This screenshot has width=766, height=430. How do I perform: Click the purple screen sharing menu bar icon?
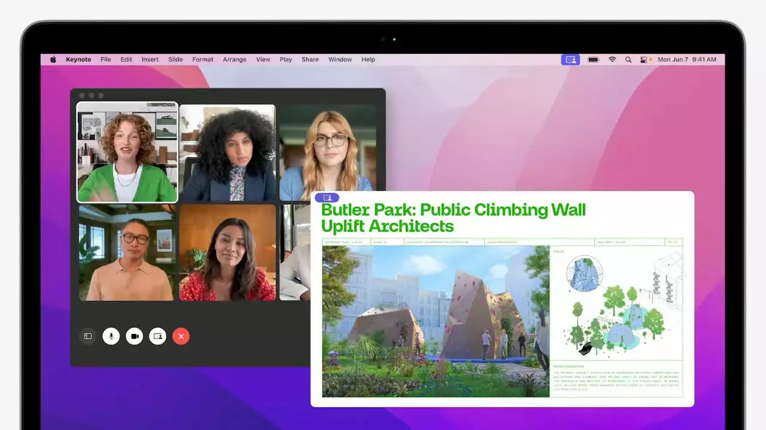[x=570, y=60]
